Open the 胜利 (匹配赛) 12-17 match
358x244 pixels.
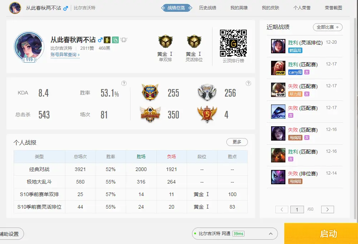coord(305,68)
